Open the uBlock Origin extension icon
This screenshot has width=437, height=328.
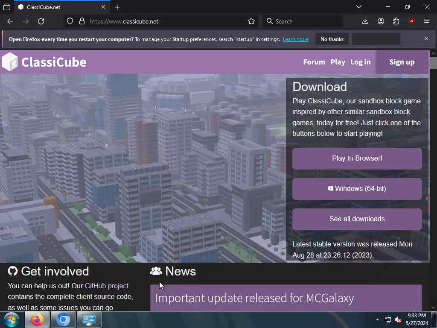click(x=411, y=21)
